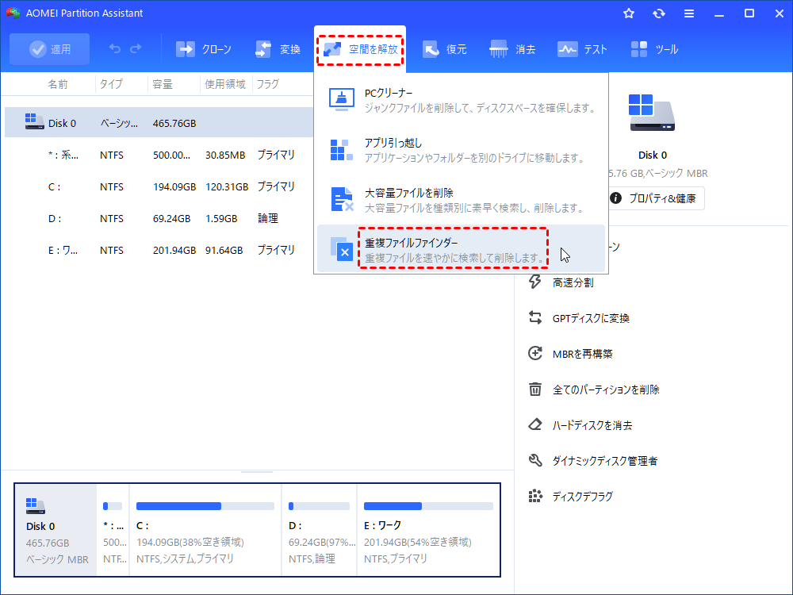The width and height of the screenshot is (793, 595).
Task: Click the eraser icon for disk wipe
Action: [535, 424]
